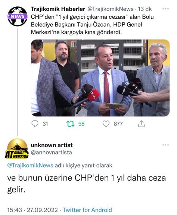Viewport: 177px width, 215px height.
Task: Open more options for unknown artist reply
Action: click(x=165, y=145)
